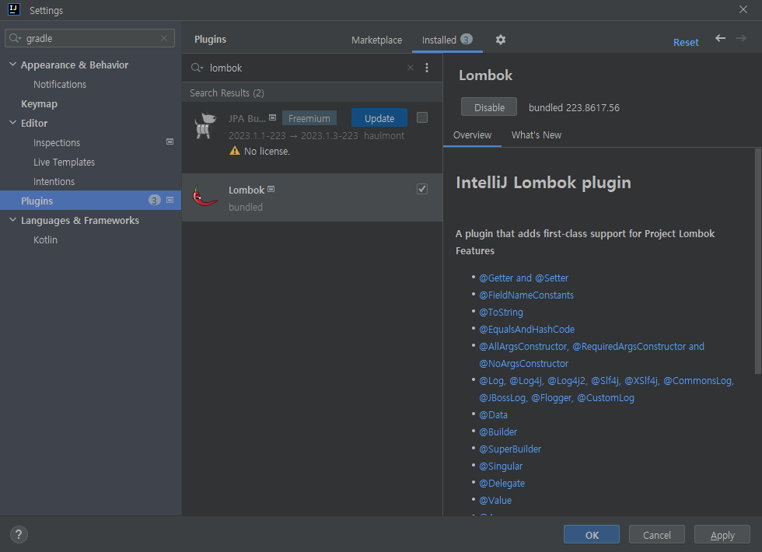Switch to the Installed tab
This screenshot has height=552, width=762.
pyautogui.click(x=447, y=40)
